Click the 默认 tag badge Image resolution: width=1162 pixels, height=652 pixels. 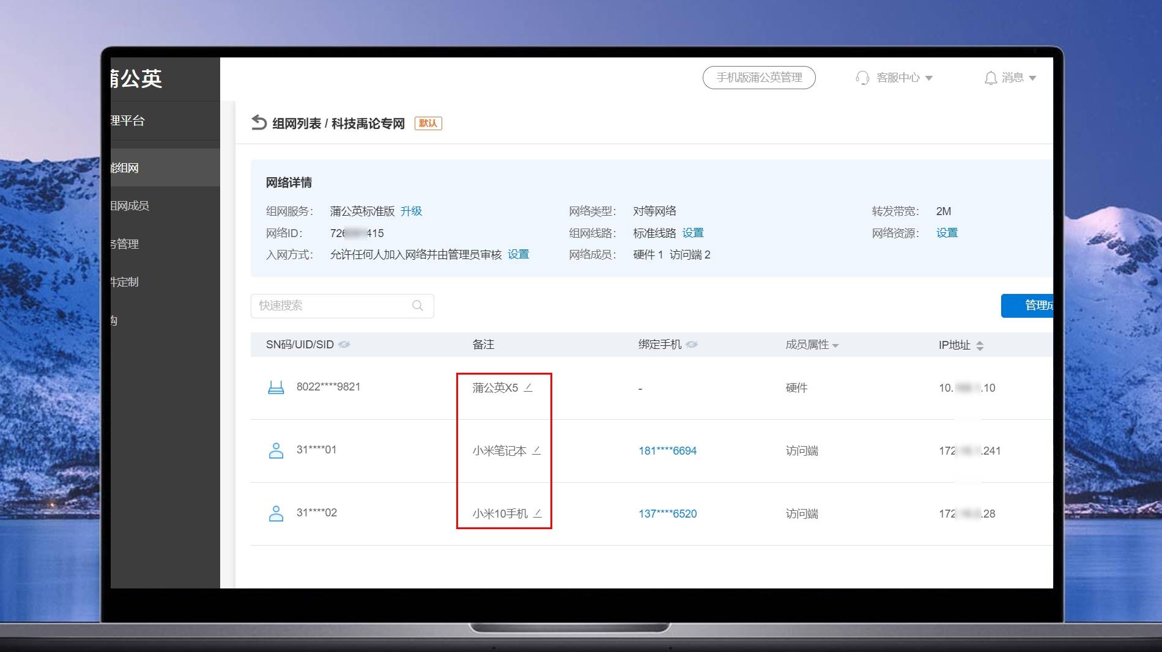[x=428, y=123]
